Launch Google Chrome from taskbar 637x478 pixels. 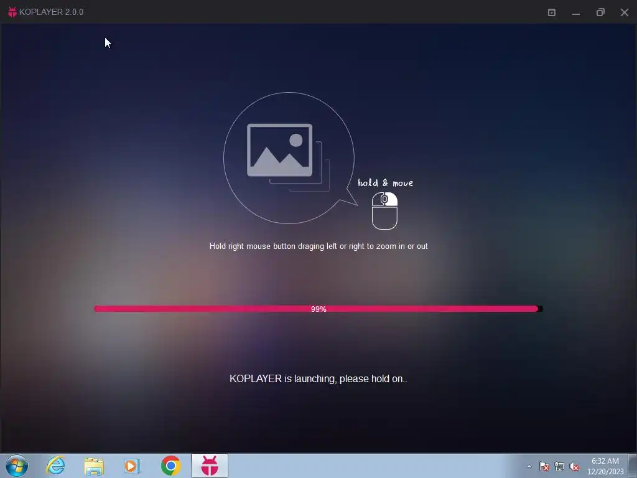170,466
